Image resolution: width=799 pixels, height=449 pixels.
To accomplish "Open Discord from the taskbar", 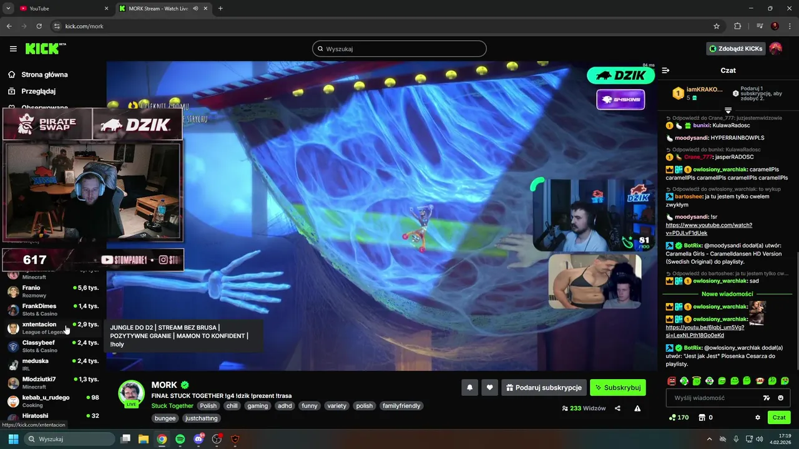I will click(x=199, y=439).
